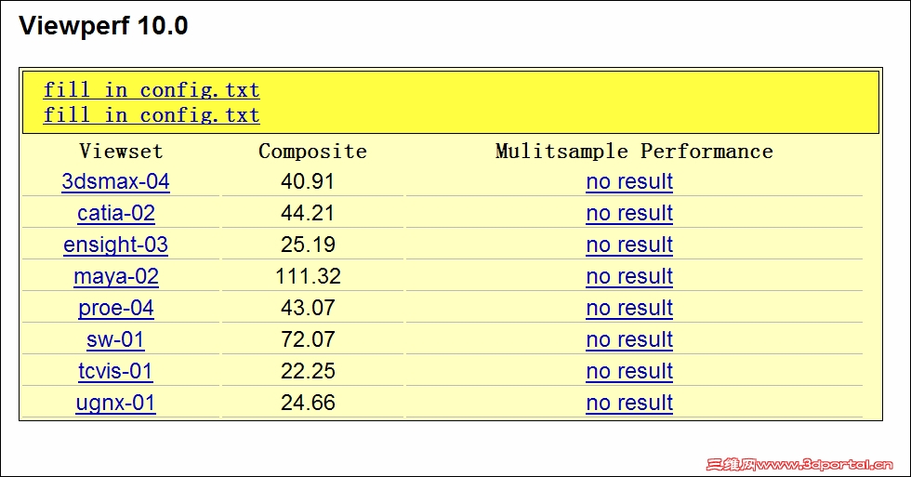The image size is (911, 477).
Task: Click no result link for sw-01
Action: [629, 339]
